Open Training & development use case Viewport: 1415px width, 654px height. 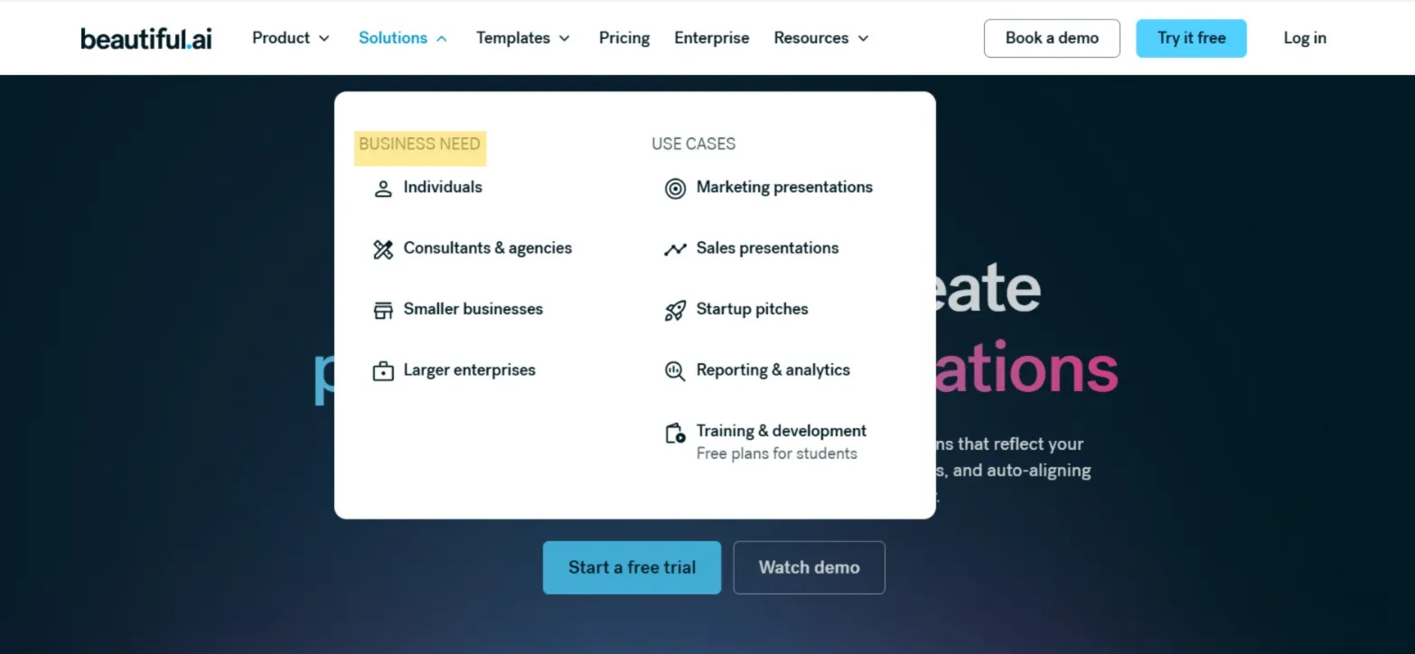[x=782, y=431]
